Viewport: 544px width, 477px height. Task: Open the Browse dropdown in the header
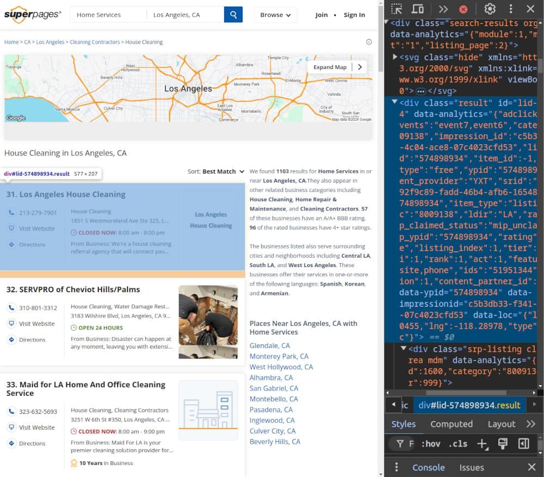pyautogui.click(x=275, y=15)
